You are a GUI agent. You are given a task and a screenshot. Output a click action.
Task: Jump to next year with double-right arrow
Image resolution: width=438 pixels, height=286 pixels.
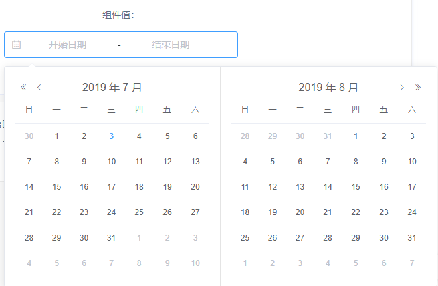418,88
